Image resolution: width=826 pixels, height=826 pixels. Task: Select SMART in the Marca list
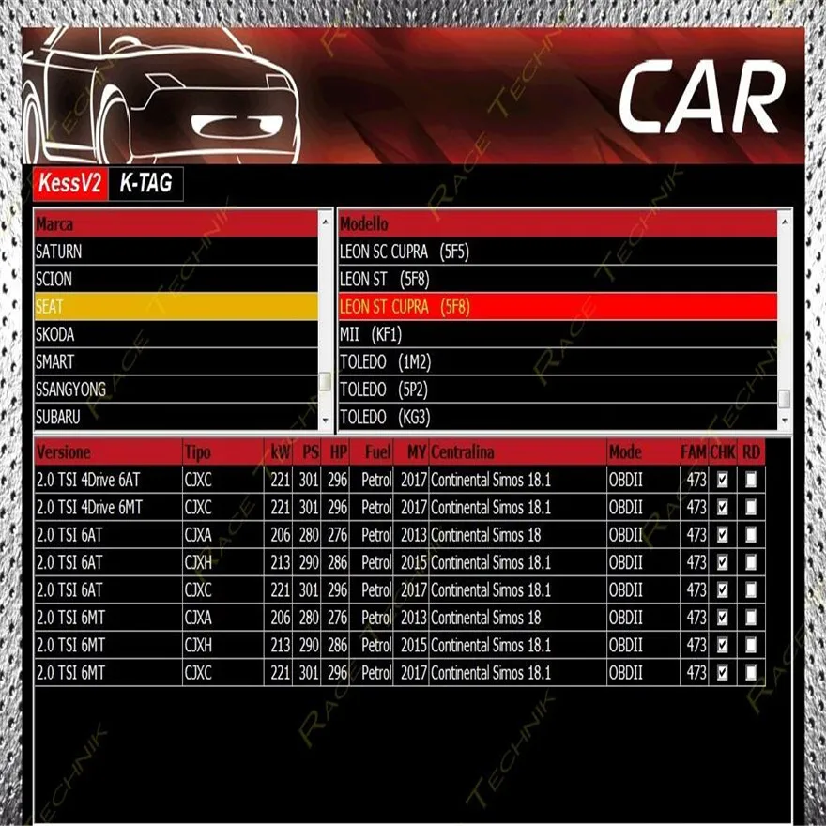click(x=176, y=361)
